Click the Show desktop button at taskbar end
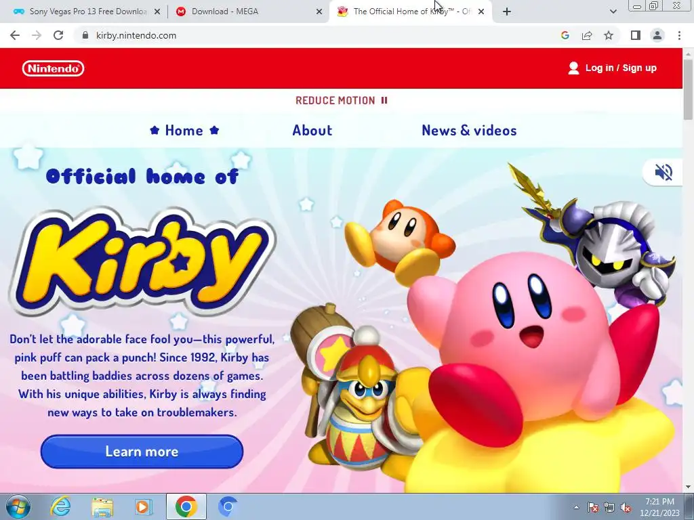Viewport: 694px width, 520px height. click(689, 507)
